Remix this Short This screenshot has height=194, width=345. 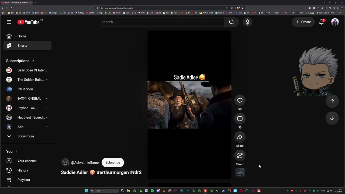240,155
